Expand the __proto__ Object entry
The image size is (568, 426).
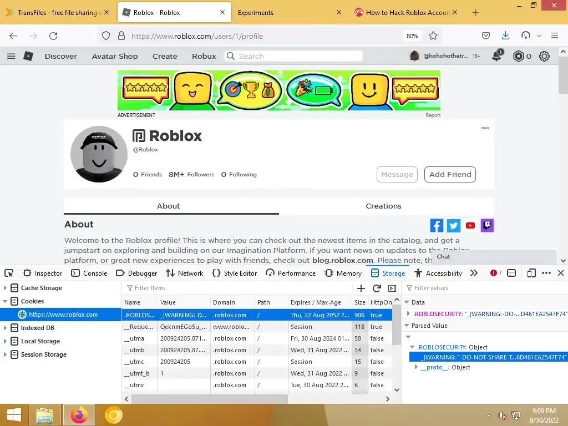tap(416, 367)
